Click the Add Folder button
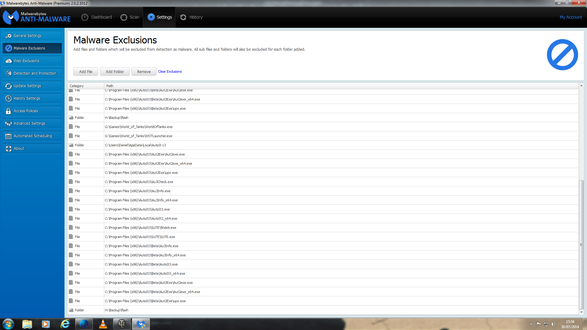The width and height of the screenshot is (587, 330). click(115, 71)
